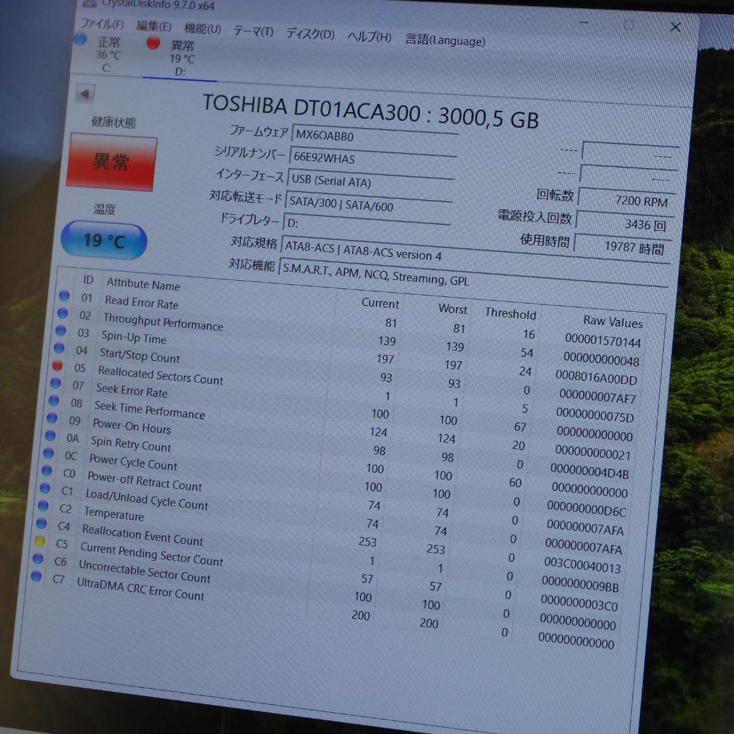Select the Read Error Rate attribute name
Screen dimensions: 734x734
pyautogui.click(x=141, y=302)
